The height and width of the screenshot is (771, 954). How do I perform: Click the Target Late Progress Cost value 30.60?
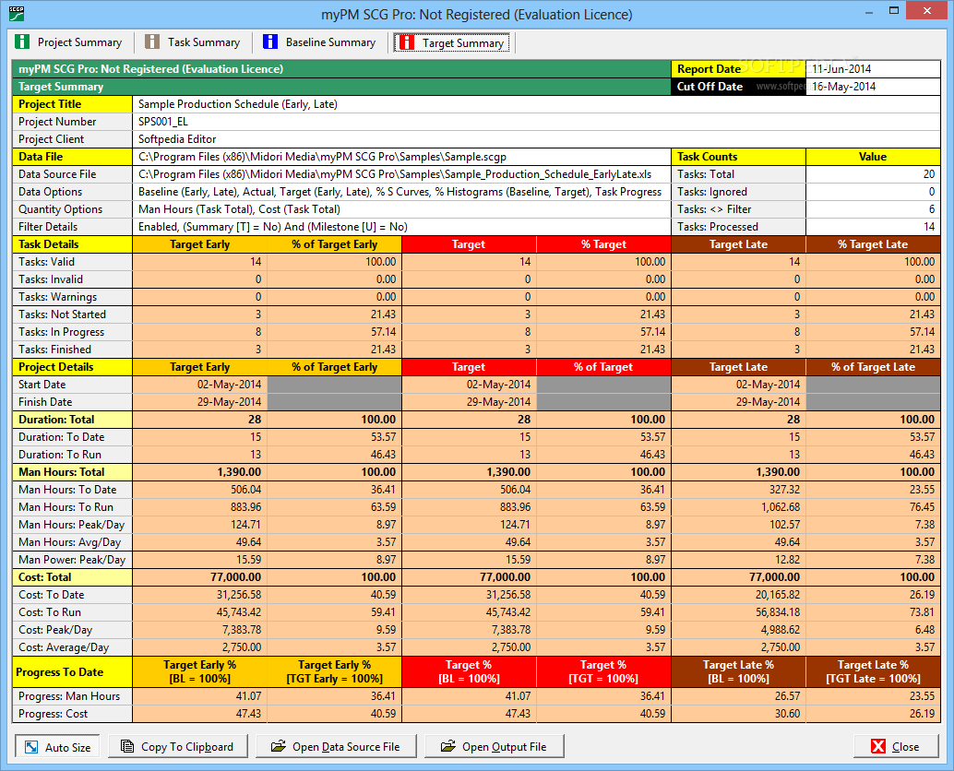(739, 714)
